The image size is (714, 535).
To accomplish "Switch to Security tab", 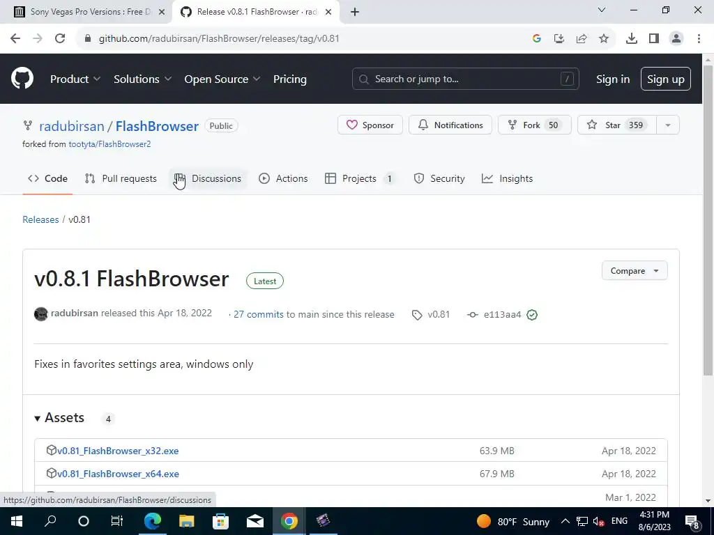I will pyautogui.click(x=439, y=179).
